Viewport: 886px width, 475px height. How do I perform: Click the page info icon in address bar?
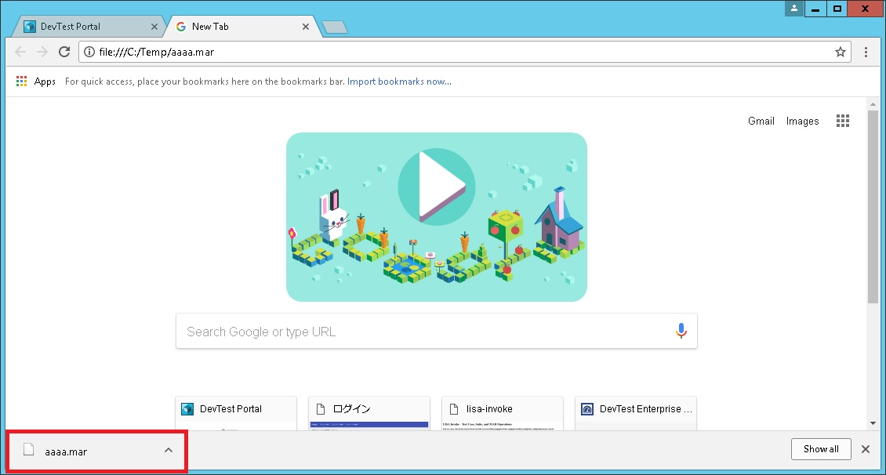tap(89, 52)
